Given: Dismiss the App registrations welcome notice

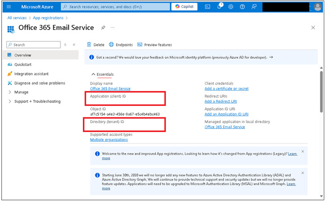Looking at the screenshot, I should (x=303, y=151).
